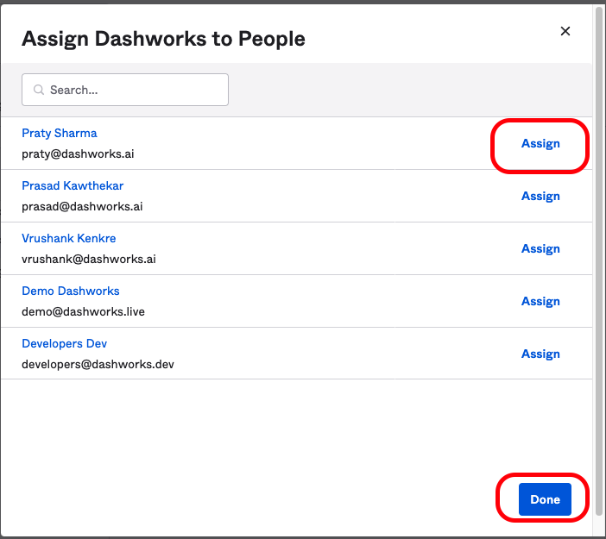Assign Dashworks to Developers Dev
Viewport: 606px width, 539px height.
tap(540, 354)
